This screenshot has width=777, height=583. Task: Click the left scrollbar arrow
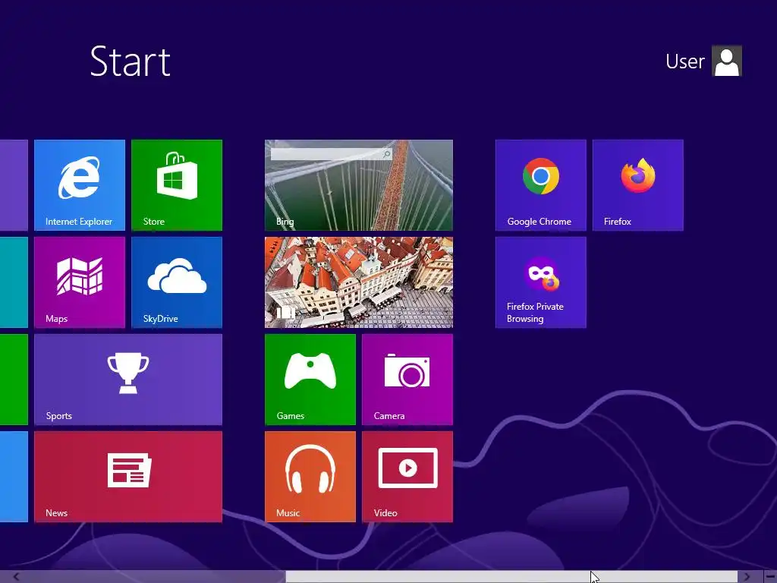pyautogui.click(x=17, y=577)
